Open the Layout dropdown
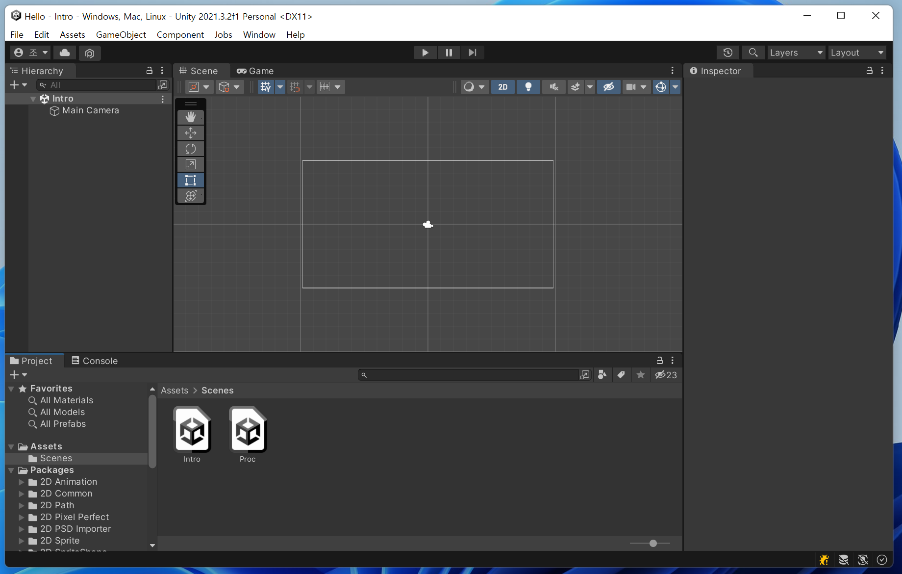This screenshot has width=902, height=574. (x=857, y=52)
